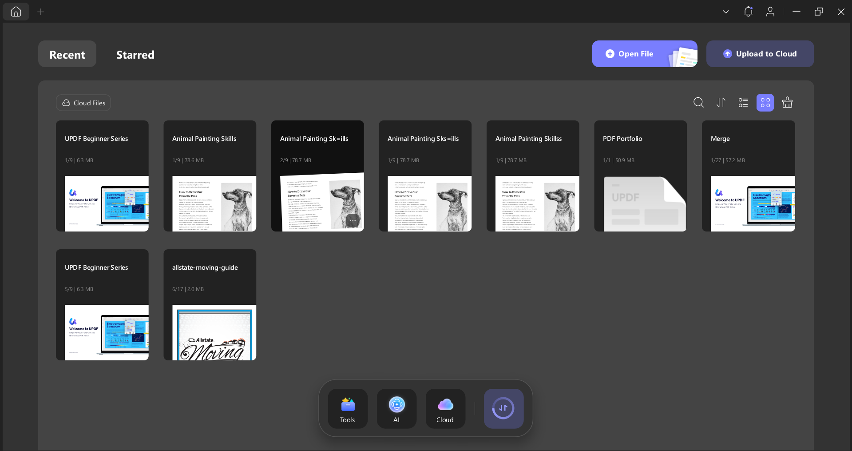Select the Recent tab
Viewport: 852px width, 451px height.
pos(67,54)
